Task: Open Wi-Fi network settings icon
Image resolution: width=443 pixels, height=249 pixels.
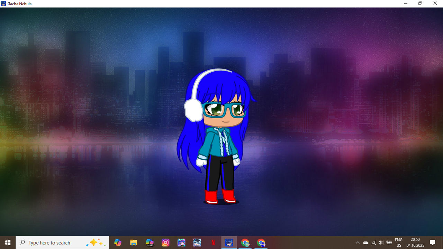Action: (374, 242)
